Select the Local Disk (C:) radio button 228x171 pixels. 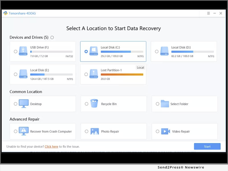point(86,52)
